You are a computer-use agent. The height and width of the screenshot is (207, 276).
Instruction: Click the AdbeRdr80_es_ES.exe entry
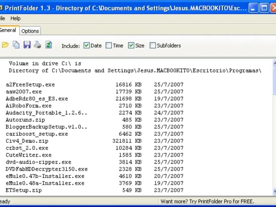pyautogui.click(x=37, y=99)
